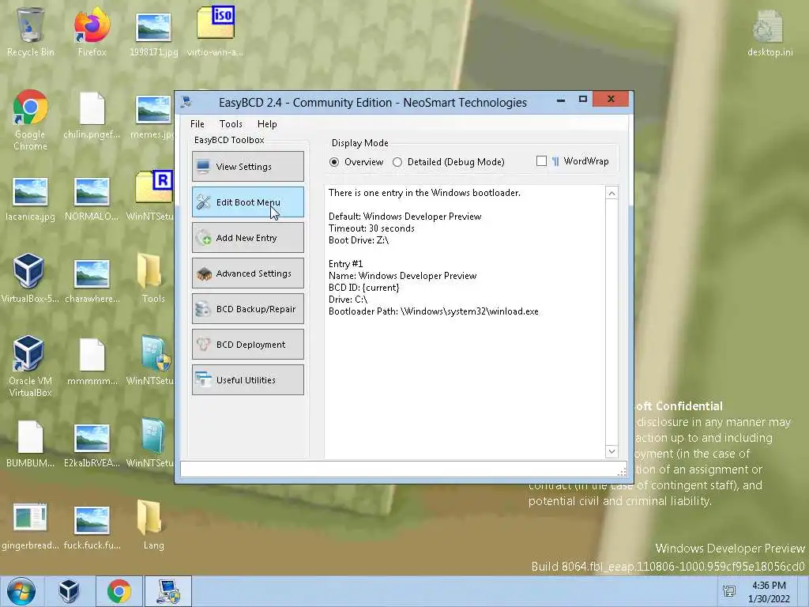
Task: Select the lacanica.jpg image icon
Action: (x=30, y=198)
